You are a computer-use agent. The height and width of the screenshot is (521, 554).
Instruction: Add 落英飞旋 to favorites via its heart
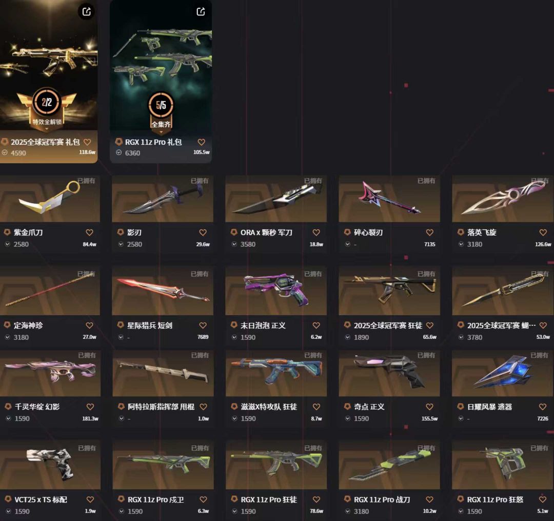coord(543,232)
